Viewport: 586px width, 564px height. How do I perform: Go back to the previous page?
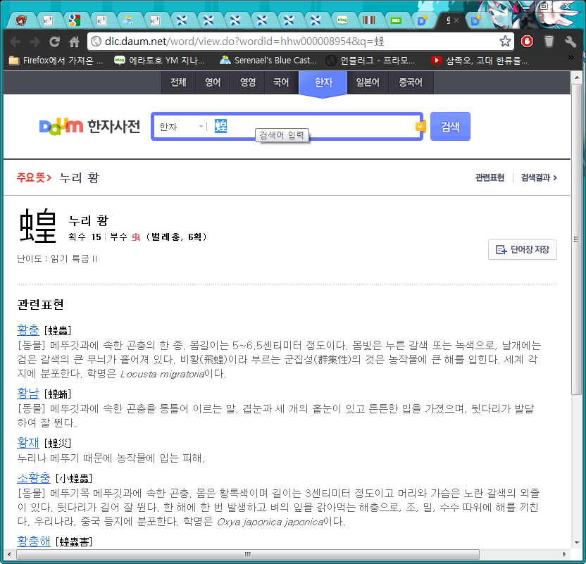pyautogui.click(x=15, y=42)
